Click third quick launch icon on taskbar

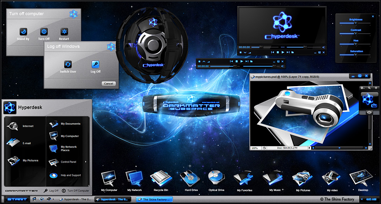[x=49, y=199]
